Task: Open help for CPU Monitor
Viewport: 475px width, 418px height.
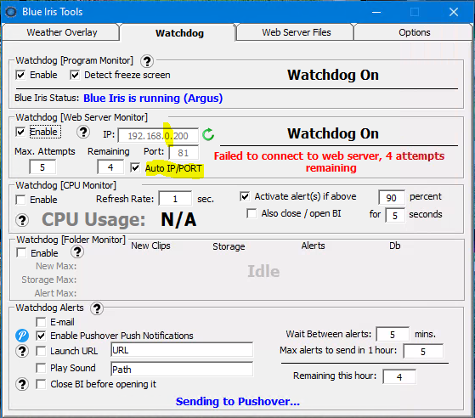Action: tap(22, 220)
